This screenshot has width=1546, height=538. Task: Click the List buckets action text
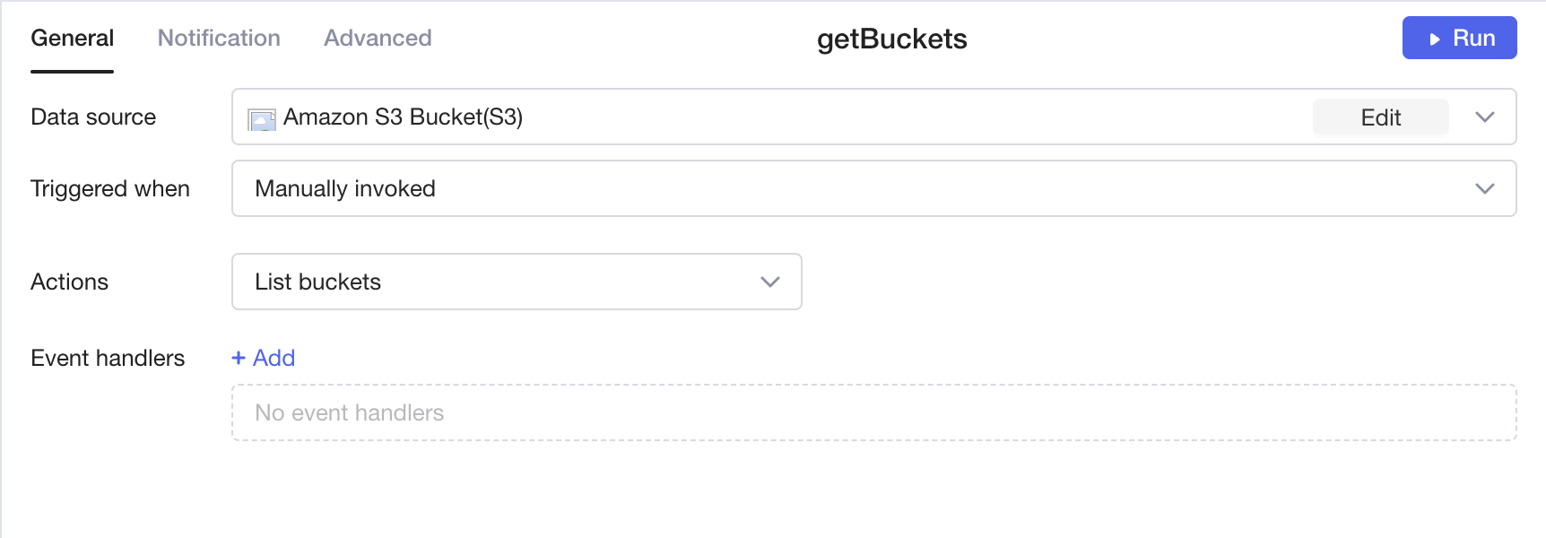[318, 282]
